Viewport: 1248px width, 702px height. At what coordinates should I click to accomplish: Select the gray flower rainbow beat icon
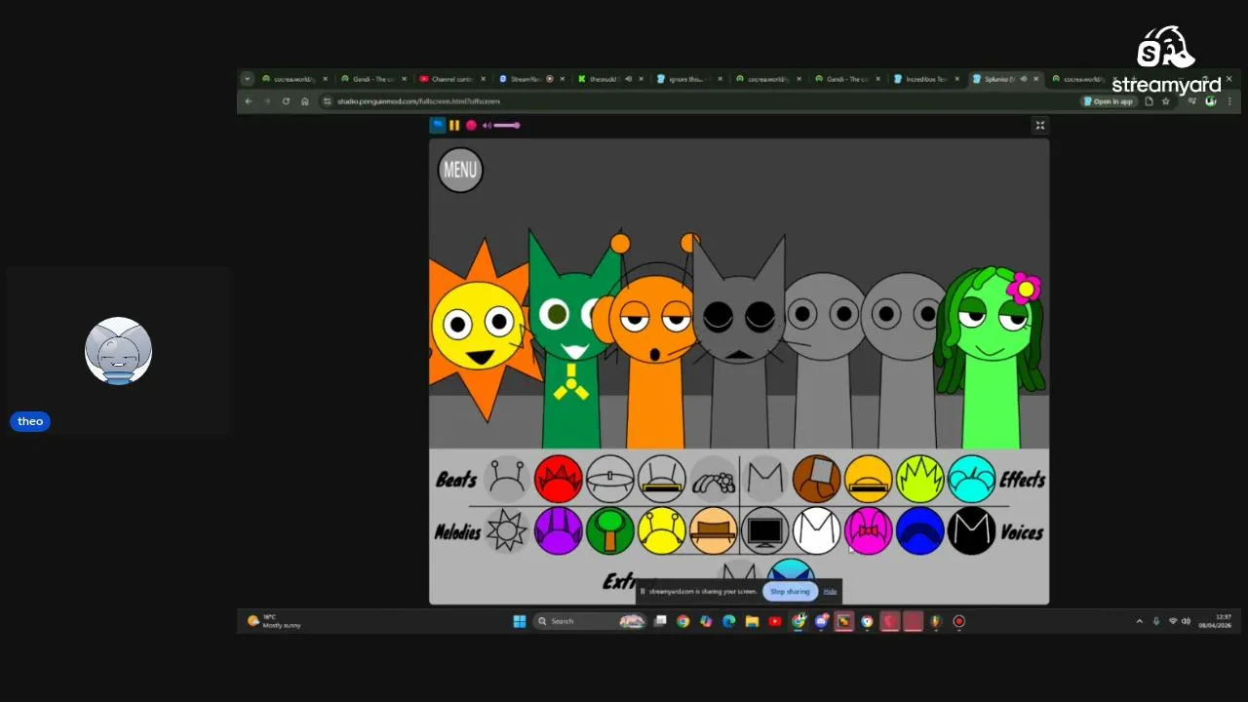(x=714, y=479)
